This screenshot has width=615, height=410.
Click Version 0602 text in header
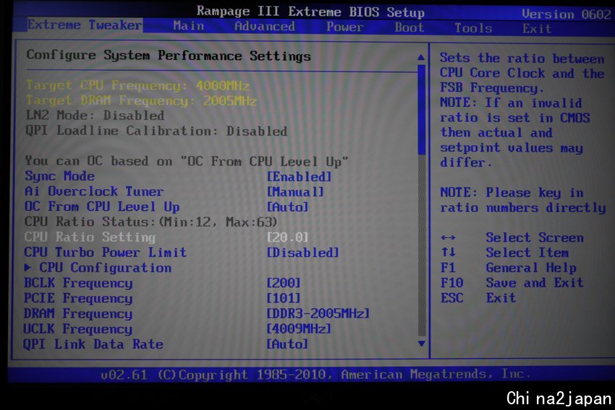point(567,14)
